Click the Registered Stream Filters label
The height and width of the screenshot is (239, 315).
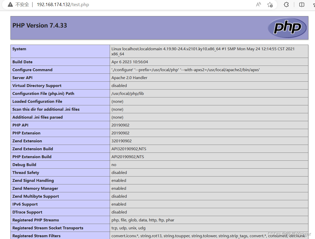click(36, 236)
